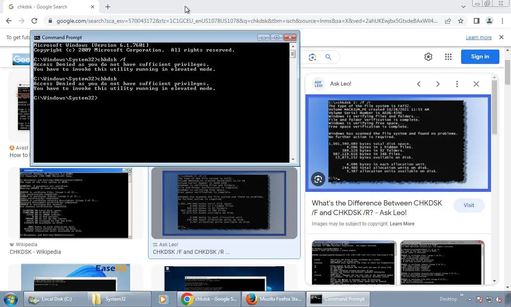The height and width of the screenshot is (307, 511).
Task: Click the Learn more link
Action: point(479,37)
